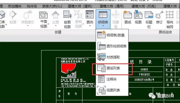Open the 建模大师（通用）tab
Viewport: 180px width, 103px height.
pyautogui.click(x=112, y=6)
